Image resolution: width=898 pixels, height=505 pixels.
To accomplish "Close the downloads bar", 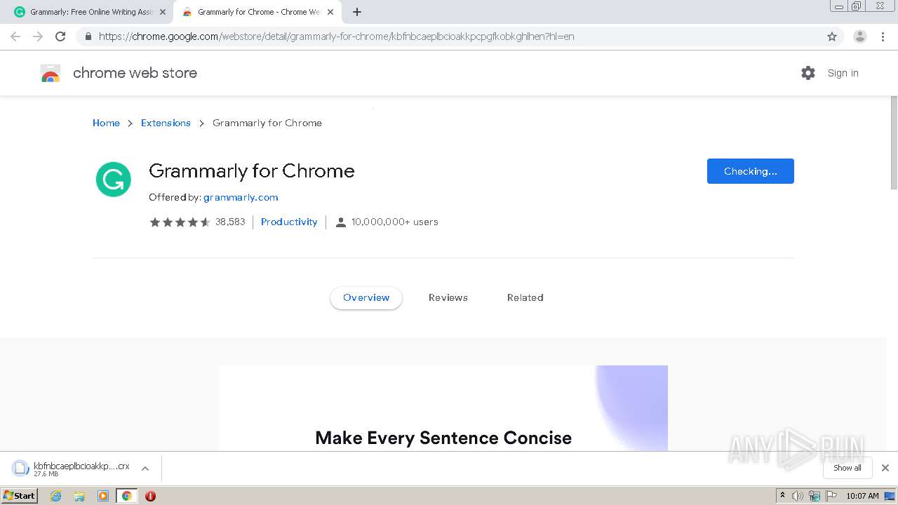I will point(885,468).
